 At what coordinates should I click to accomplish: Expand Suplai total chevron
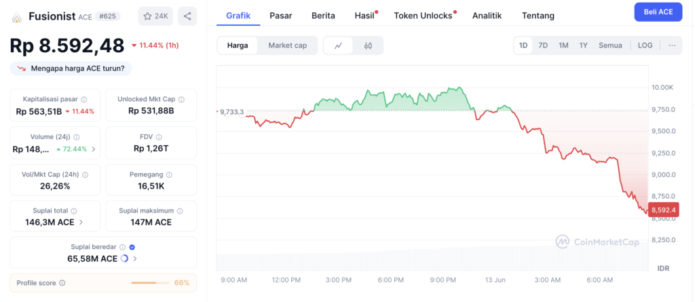click(81, 222)
